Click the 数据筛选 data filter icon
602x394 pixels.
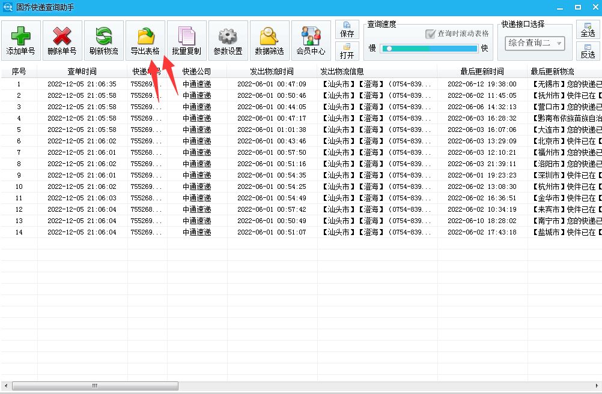click(269, 40)
